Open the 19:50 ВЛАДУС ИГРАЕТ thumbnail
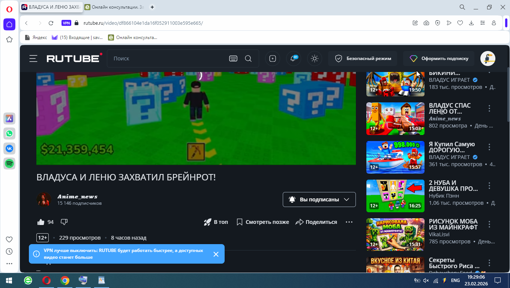This screenshot has height=288, width=510. point(395,84)
